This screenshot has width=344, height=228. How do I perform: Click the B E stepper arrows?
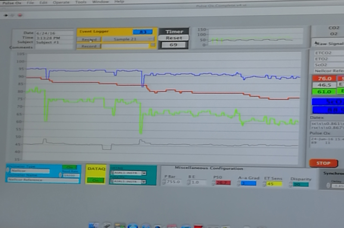pyautogui.click(x=189, y=182)
